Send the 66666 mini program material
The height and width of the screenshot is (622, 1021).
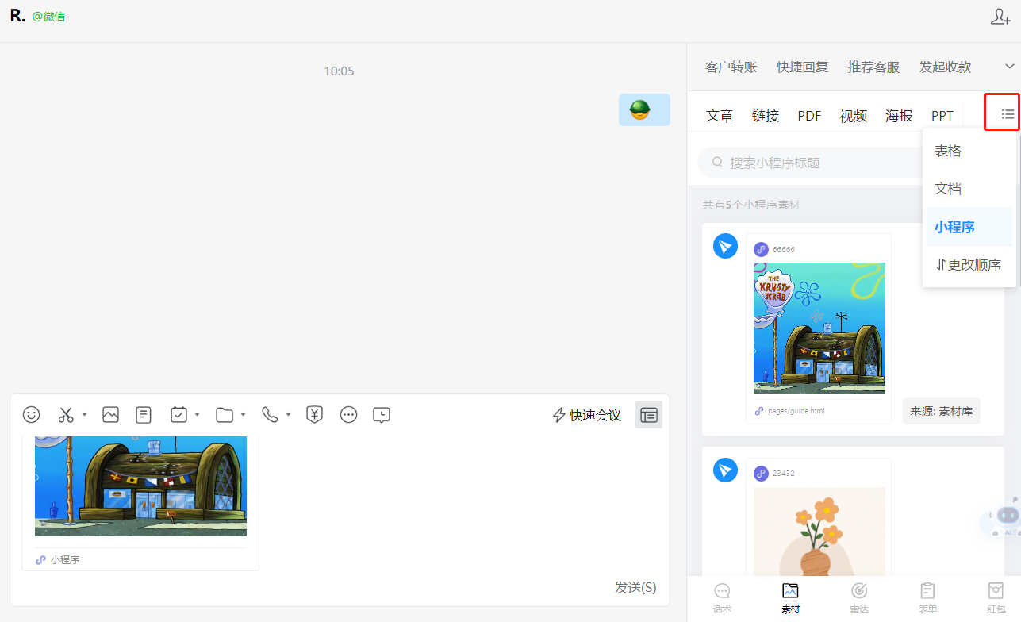[x=725, y=246]
